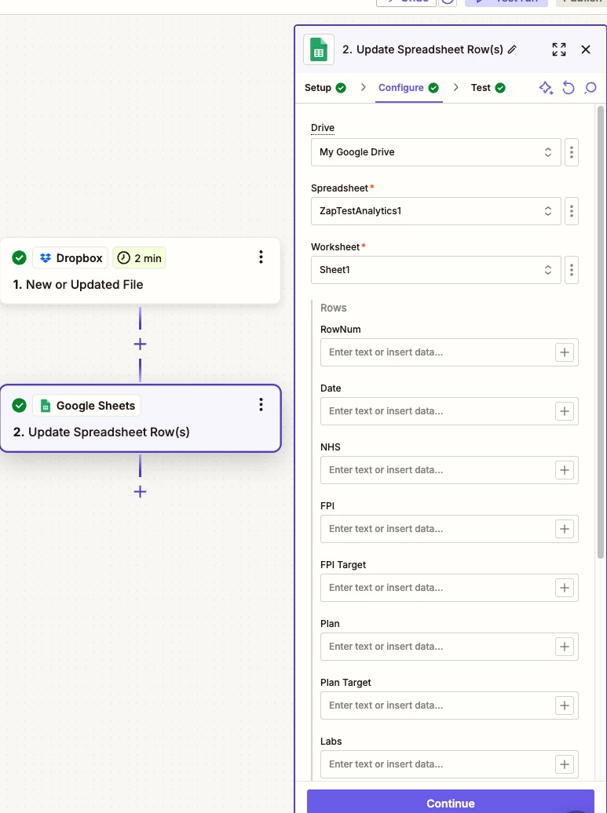607x813 pixels.
Task: Open the Worksheet field three-dot options
Action: [x=571, y=270]
